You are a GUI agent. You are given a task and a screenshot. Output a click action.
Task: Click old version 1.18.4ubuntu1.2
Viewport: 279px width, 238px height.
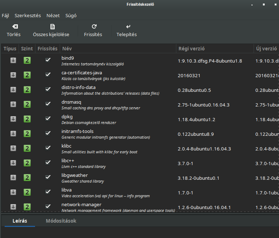[196, 119]
